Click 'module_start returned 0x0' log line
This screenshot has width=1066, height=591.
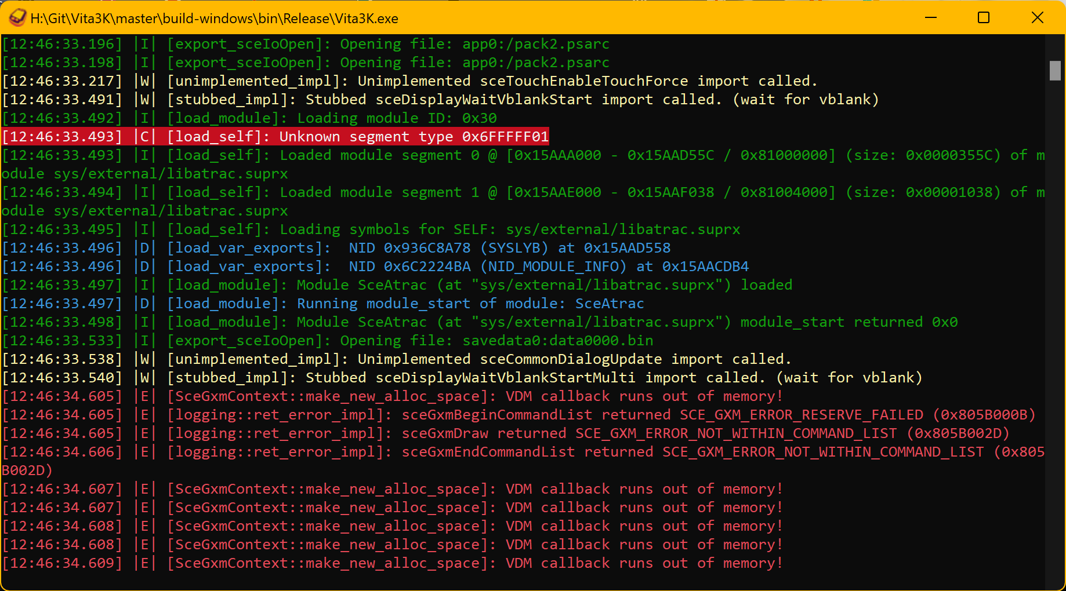[480, 322]
